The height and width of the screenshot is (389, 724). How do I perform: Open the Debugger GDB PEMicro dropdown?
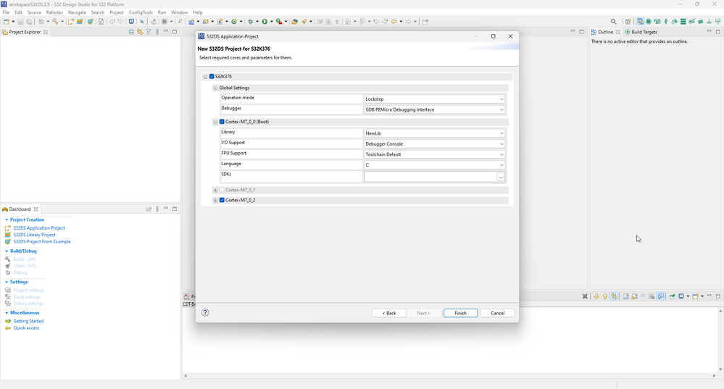pyautogui.click(x=434, y=109)
